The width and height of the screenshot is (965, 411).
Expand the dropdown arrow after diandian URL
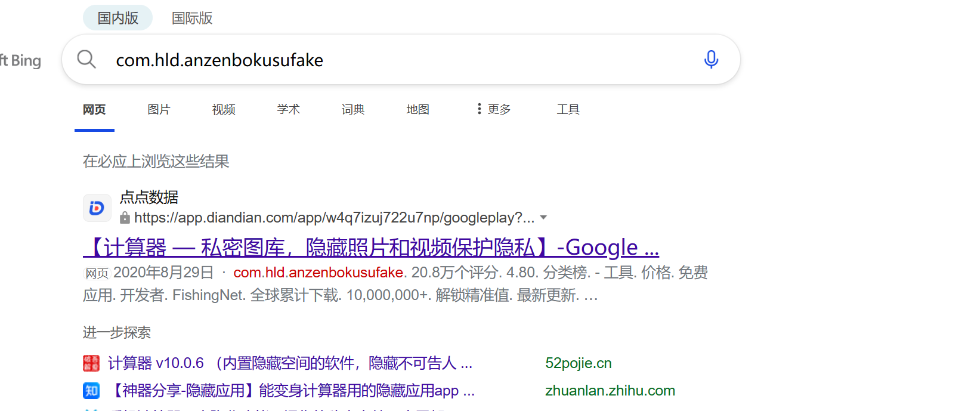(x=543, y=218)
